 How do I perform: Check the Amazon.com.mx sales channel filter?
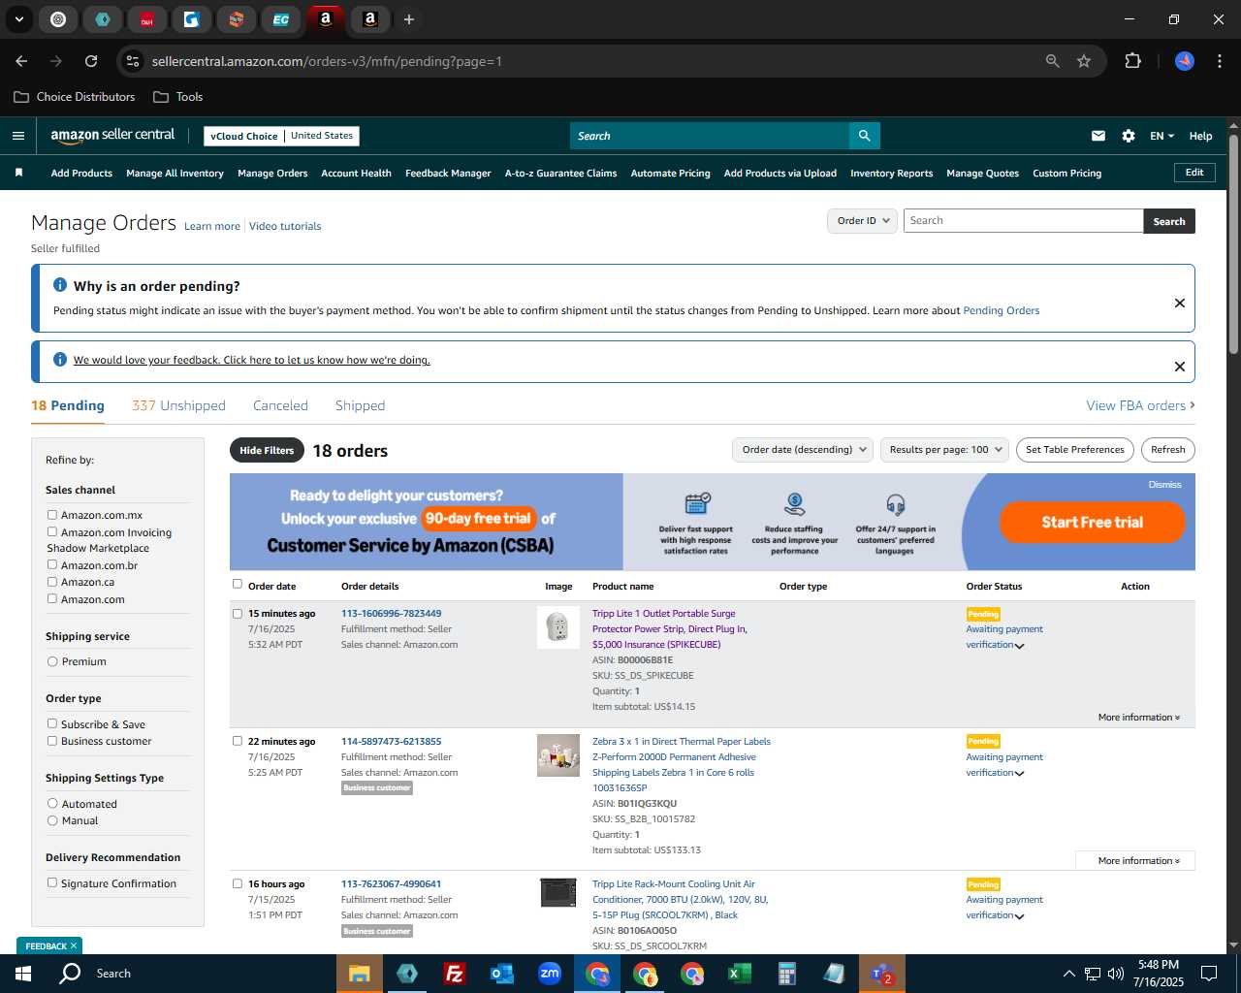[x=52, y=515]
